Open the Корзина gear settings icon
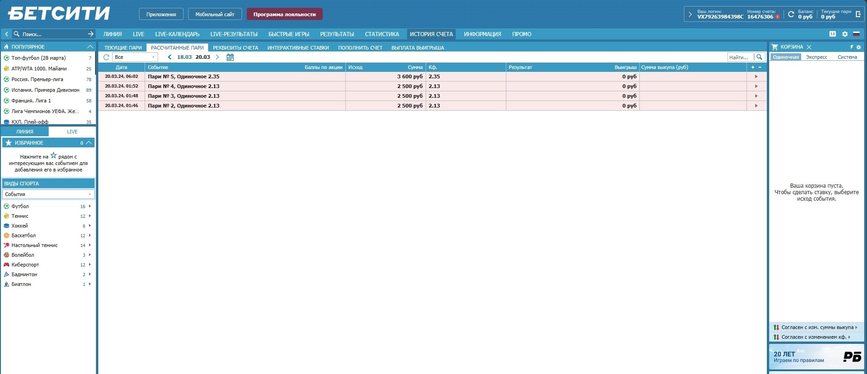 pyautogui.click(x=859, y=47)
